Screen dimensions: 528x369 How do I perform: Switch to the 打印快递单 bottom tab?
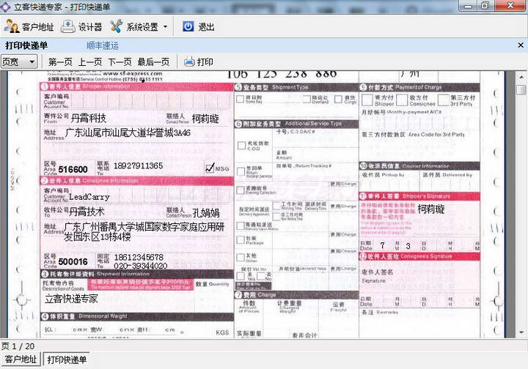[67, 359]
